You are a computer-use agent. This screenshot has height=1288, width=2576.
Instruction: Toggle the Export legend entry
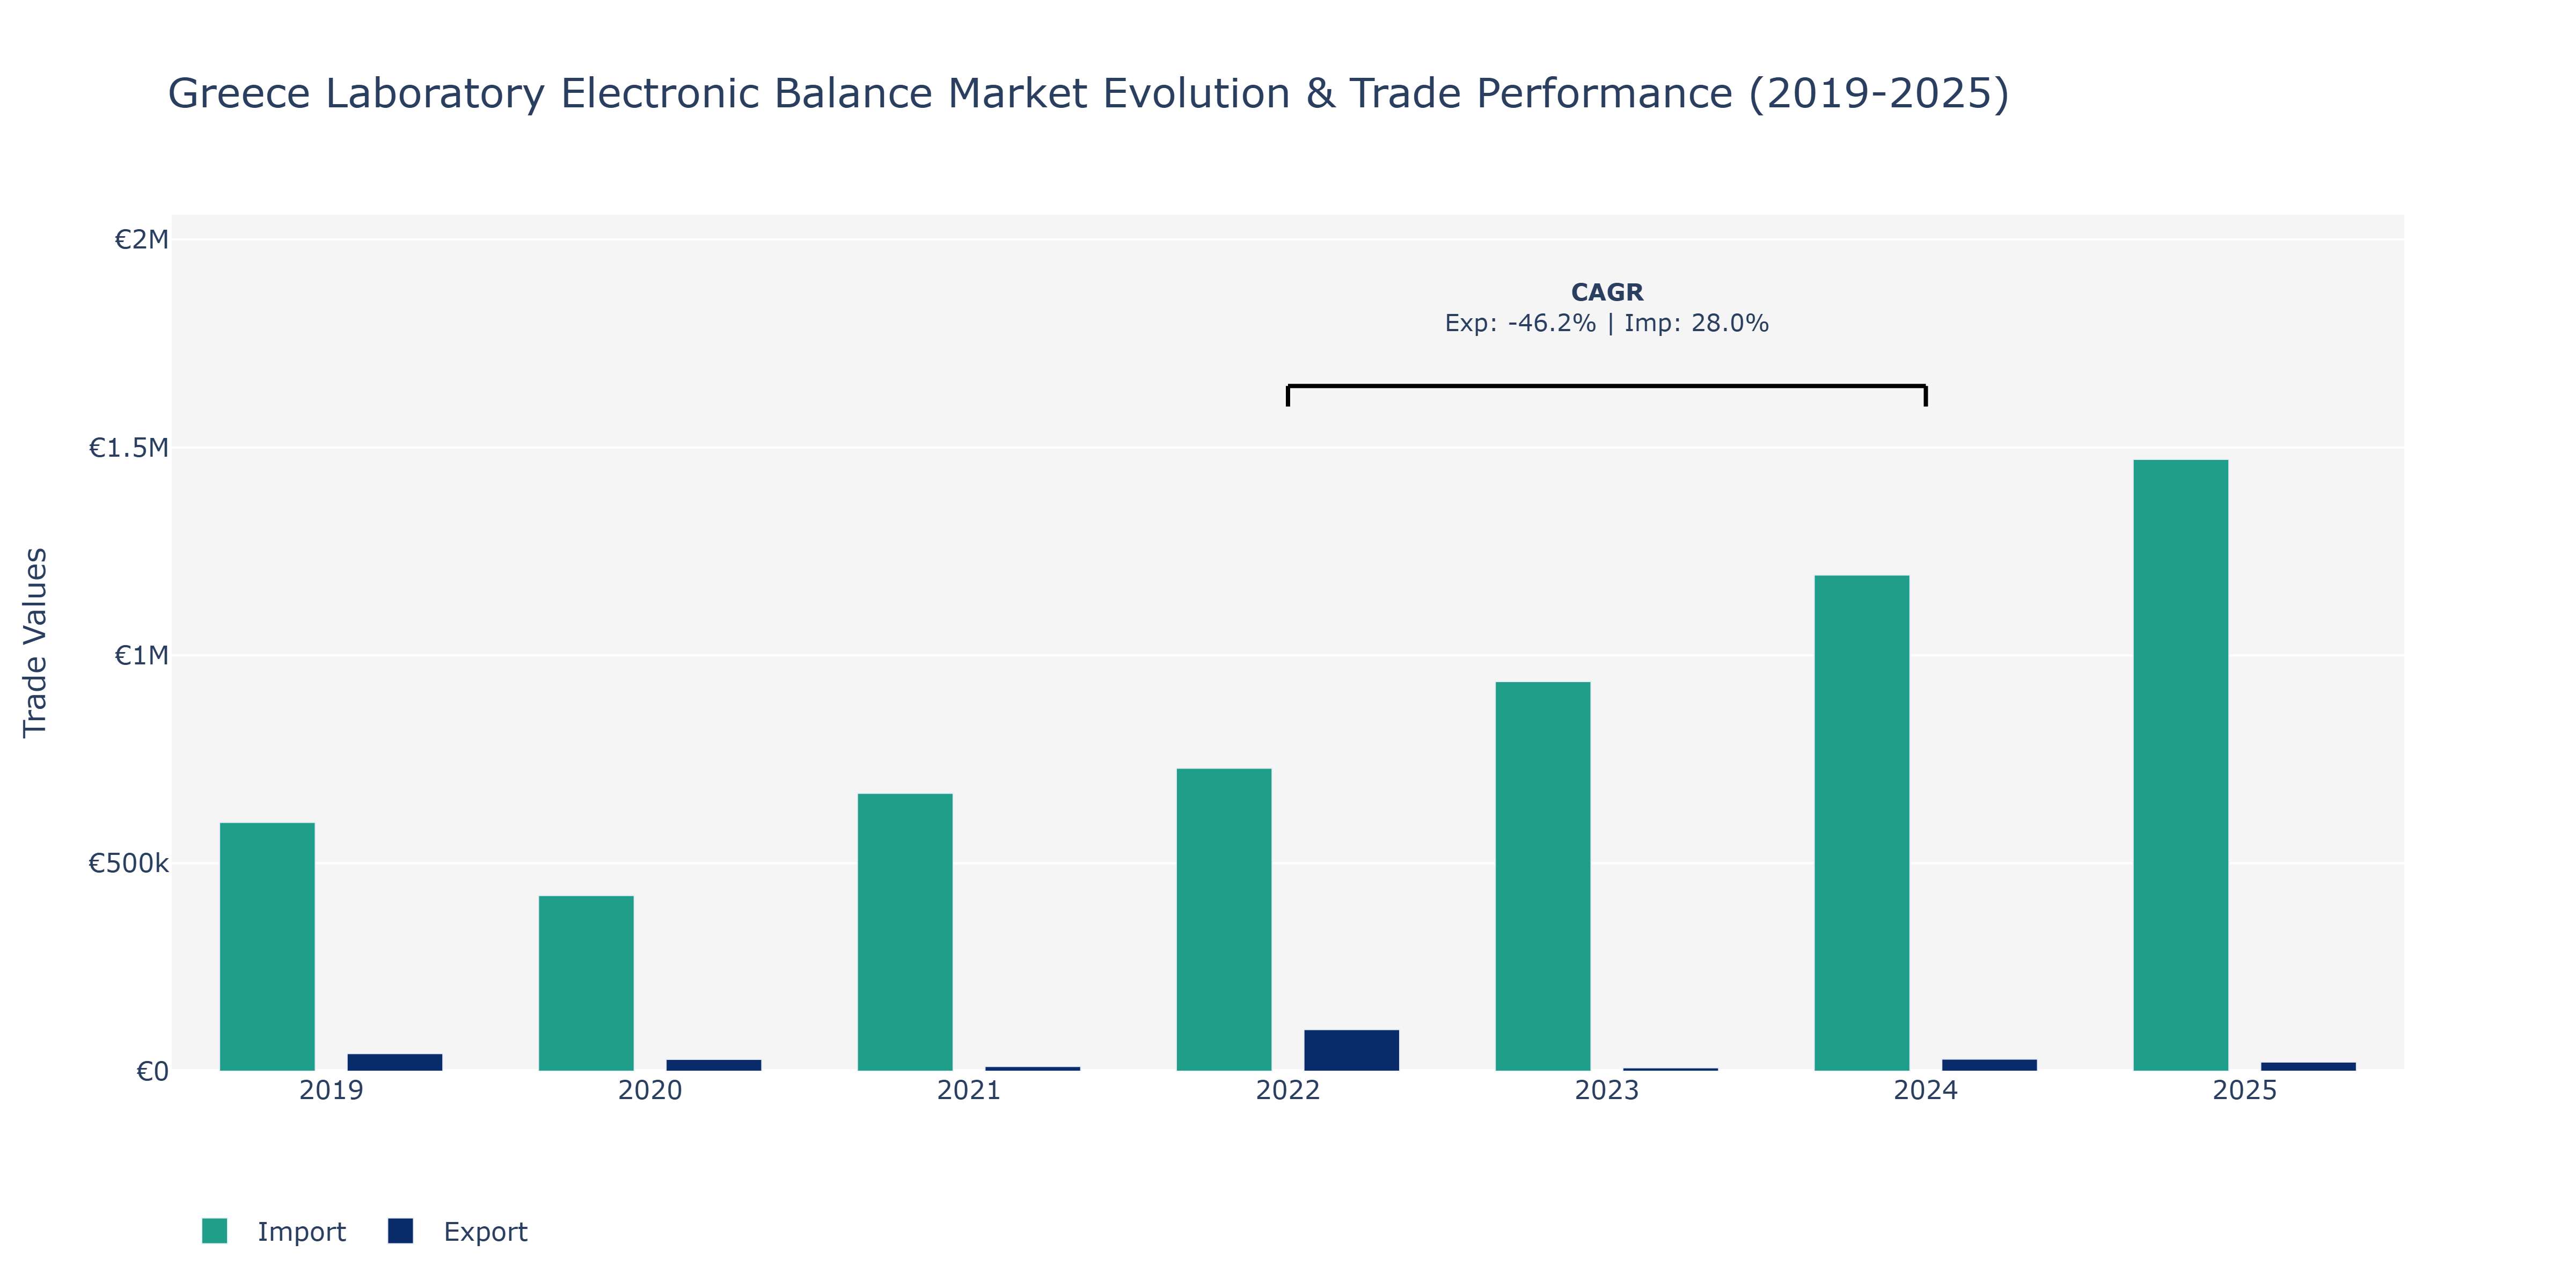458,1231
